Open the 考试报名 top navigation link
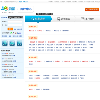The image size is (100, 100). point(57,2)
